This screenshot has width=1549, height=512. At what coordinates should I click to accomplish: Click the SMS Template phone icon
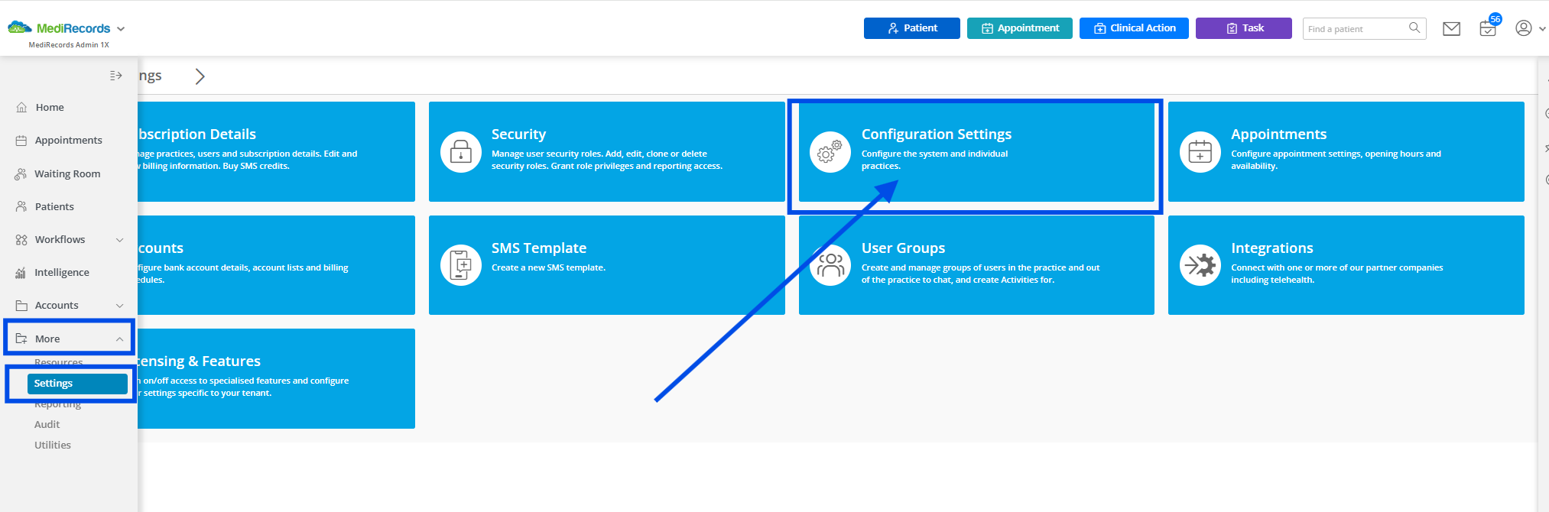pyautogui.click(x=461, y=265)
